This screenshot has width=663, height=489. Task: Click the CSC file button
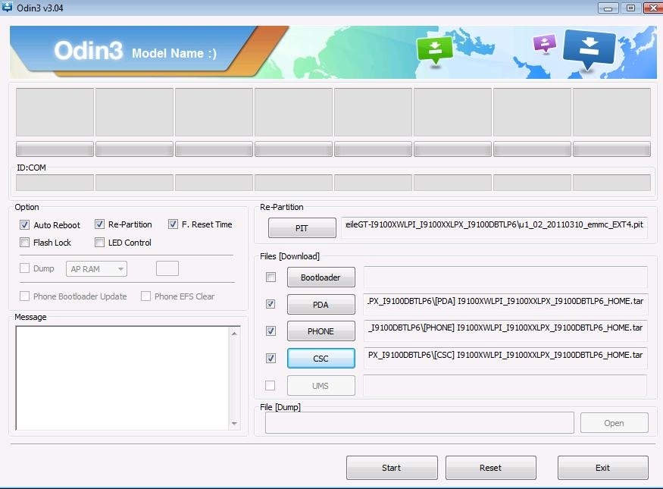[321, 359]
